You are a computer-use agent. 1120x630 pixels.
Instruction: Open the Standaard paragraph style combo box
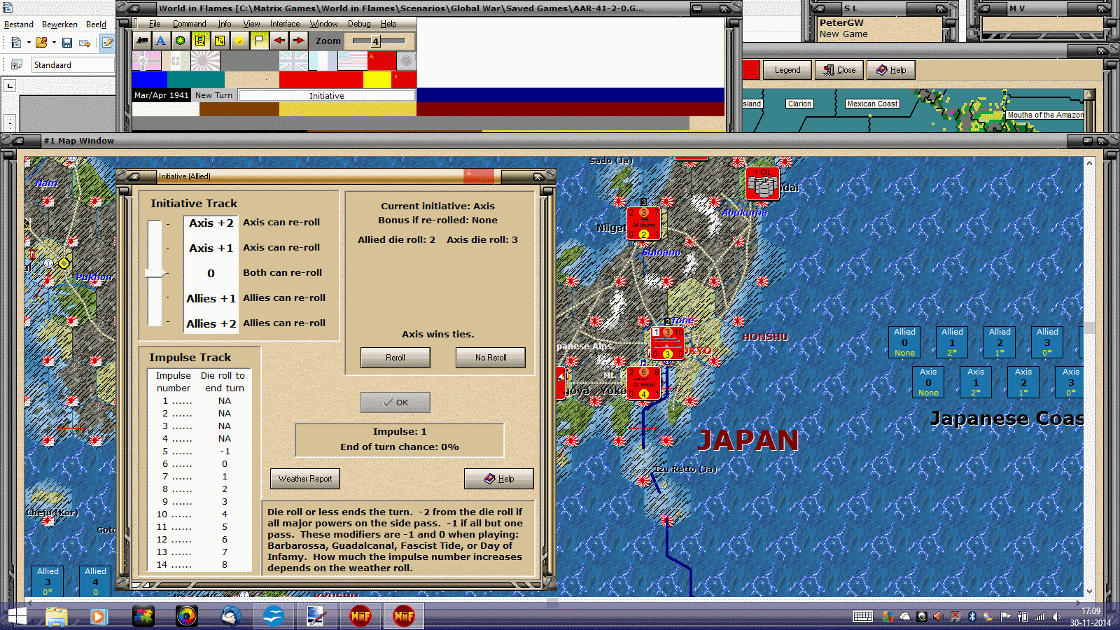(73, 65)
